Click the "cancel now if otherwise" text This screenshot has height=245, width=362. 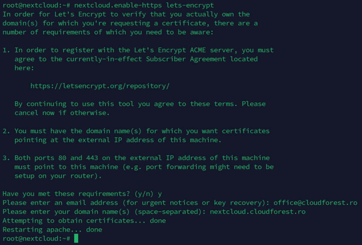[62, 113]
